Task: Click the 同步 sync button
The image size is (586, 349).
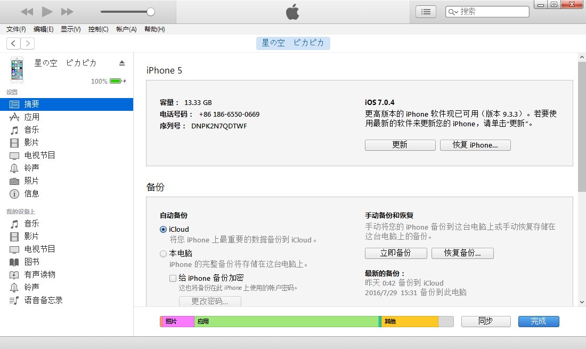Action: (486, 321)
